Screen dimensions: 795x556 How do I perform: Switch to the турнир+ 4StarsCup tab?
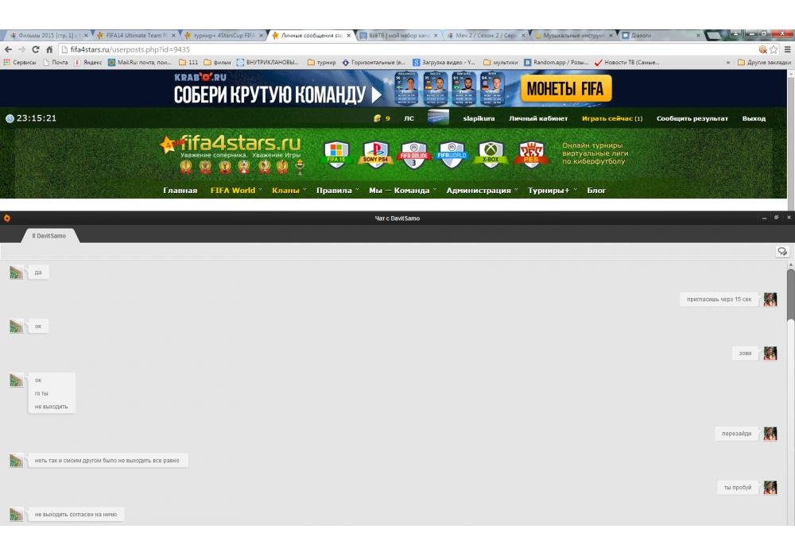click(x=224, y=36)
